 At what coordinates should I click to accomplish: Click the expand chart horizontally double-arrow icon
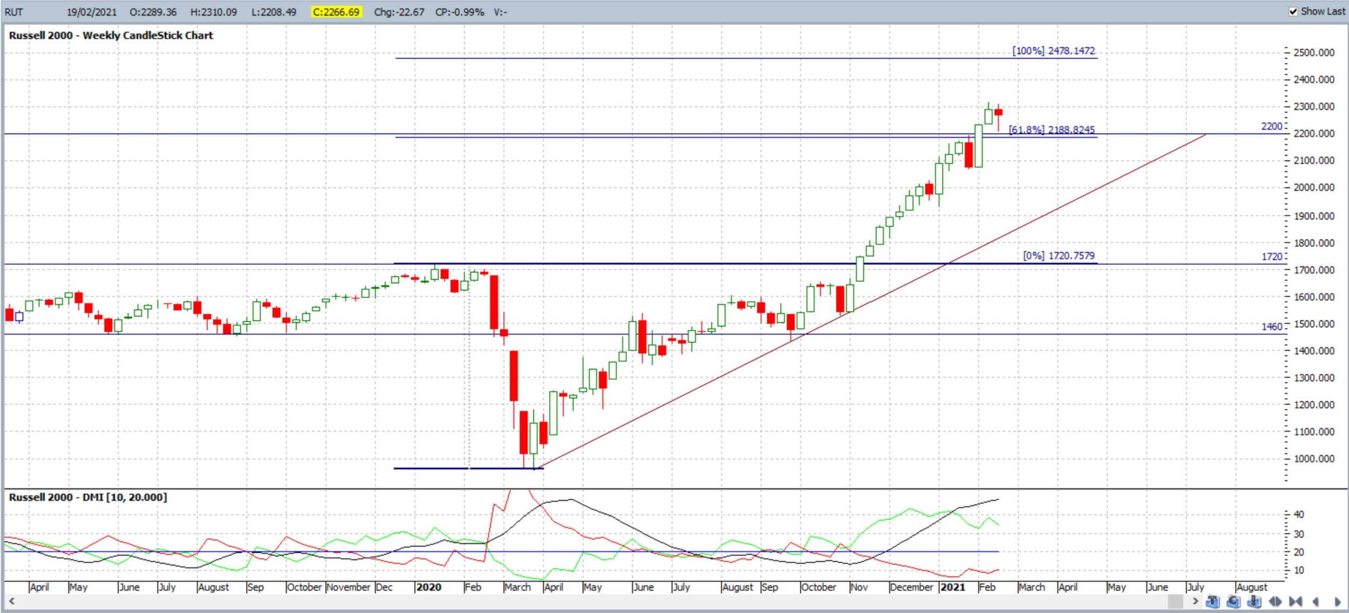(1275, 601)
